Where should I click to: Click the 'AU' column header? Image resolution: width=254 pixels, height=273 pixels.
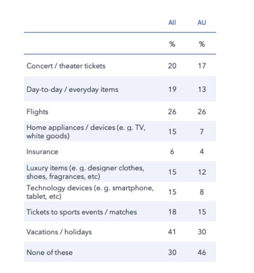[202, 23]
